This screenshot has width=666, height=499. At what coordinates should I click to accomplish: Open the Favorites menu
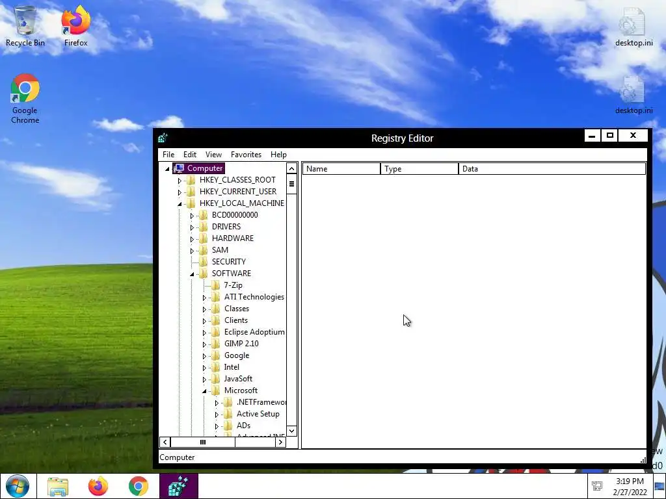(x=246, y=155)
